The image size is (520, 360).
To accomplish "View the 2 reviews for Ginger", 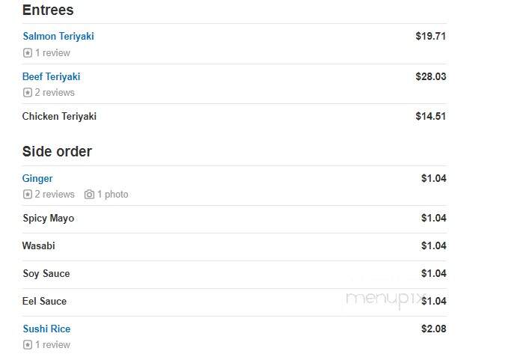I will tap(55, 194).
